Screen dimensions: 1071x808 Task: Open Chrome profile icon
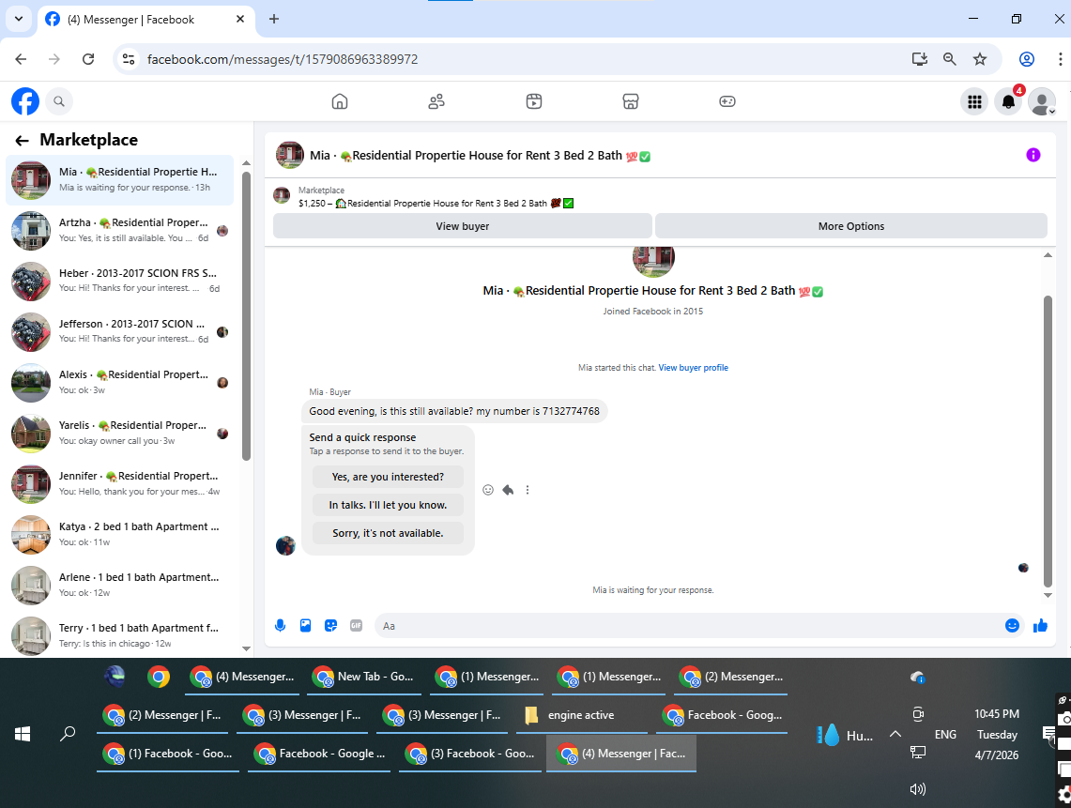(1027, 59)
